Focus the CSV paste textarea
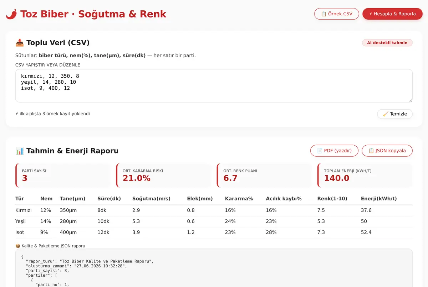The height and width of the screenshot is (287, 428). [214, 86]
